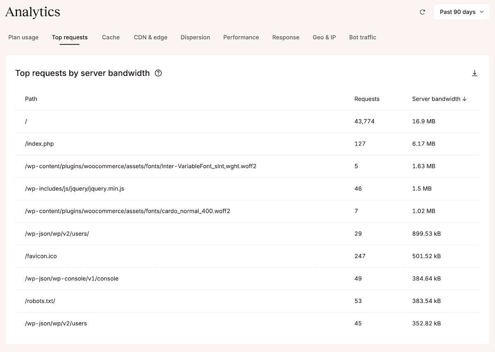The image size is (495, 352).
Task: Open the Past 90 days dropdown
Action: [461, 12]
